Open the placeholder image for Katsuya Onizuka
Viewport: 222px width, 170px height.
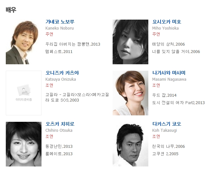pos(23,93)
